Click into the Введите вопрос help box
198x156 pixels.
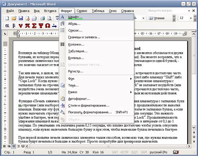point(167,11)
